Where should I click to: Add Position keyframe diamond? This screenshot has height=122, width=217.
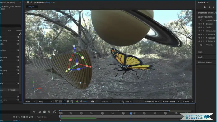click(201, 24)
